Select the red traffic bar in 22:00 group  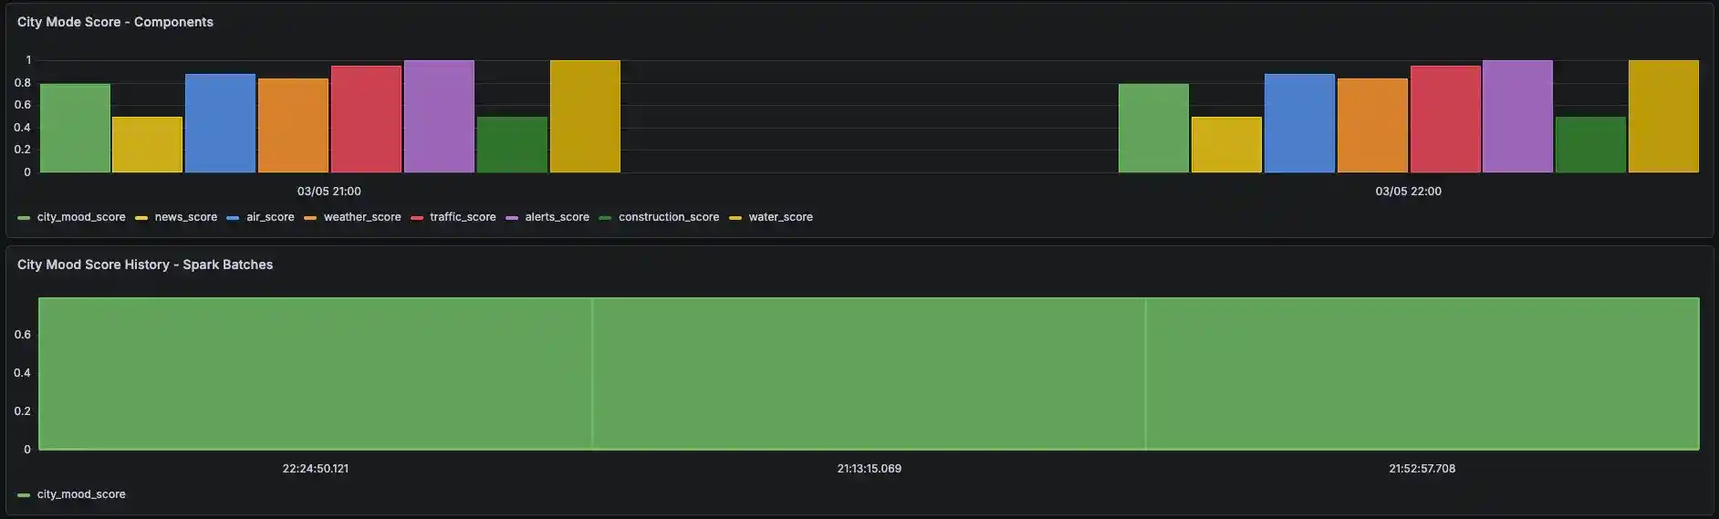pyautogui.click(x=1445, y=119)
